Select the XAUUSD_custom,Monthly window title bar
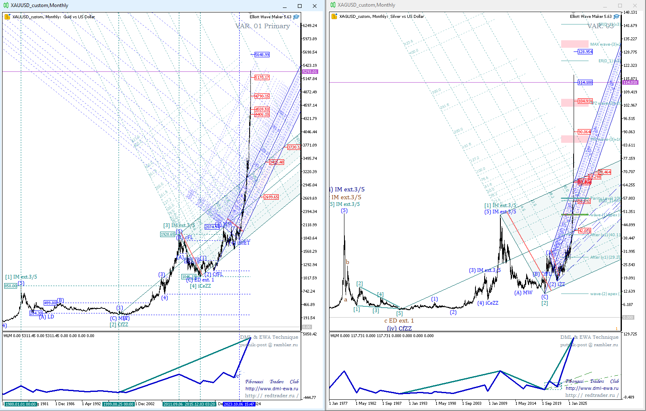The height and width of the screenshot is (411, 646). pyautogui.click(x=146, y=5)
